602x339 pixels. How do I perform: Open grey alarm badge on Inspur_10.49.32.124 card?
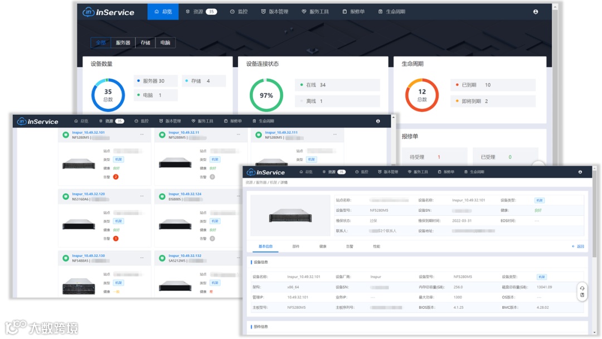click(x=212, y=239)
